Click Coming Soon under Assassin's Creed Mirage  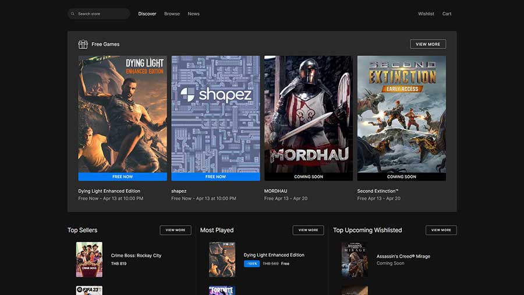coord(390,263)
